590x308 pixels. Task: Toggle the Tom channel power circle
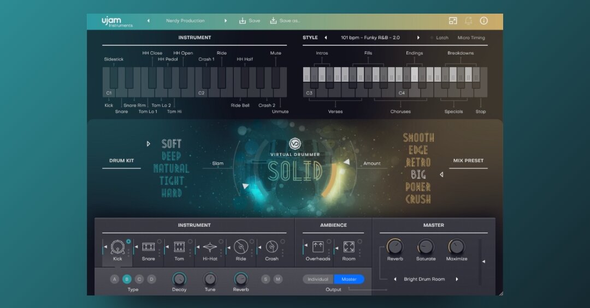coord(190,241)
